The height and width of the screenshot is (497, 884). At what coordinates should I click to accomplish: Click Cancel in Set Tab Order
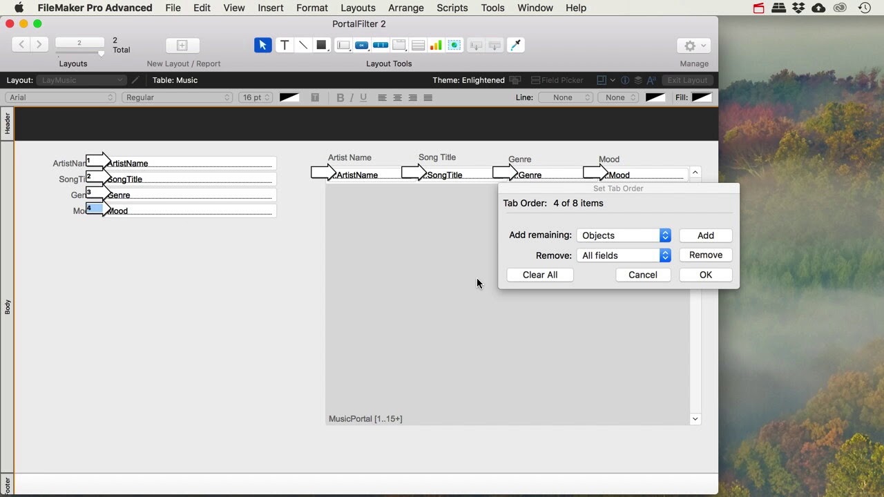pyautogui.click(x=643, y=275)
